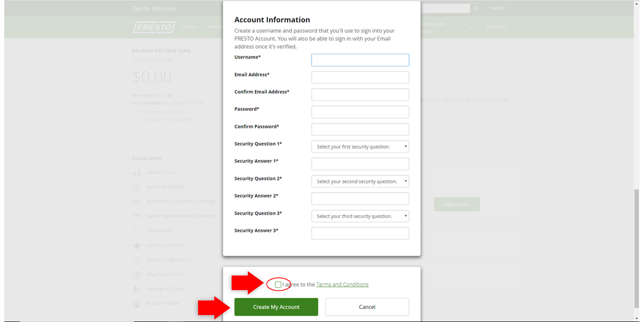Click the search magnifier icon
Image resolution: width=644 pixels, height=322 pixels.
(x=475, y=9)
